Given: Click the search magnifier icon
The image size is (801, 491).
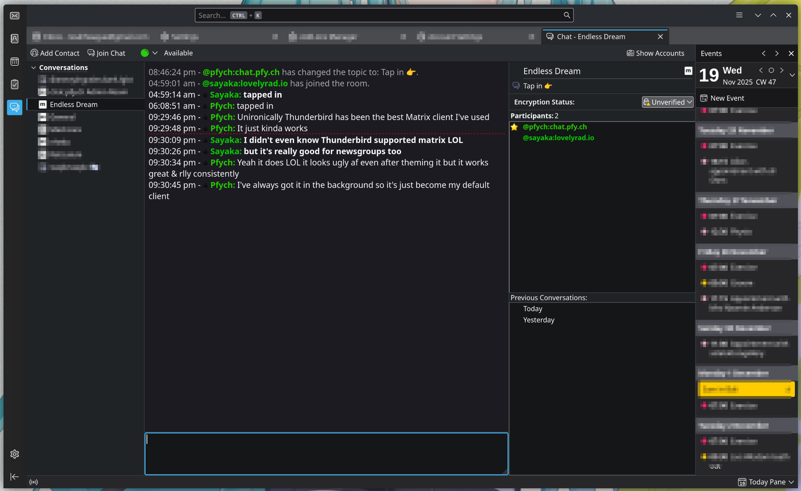Looking at the screenshot, I should pos(566,15).
